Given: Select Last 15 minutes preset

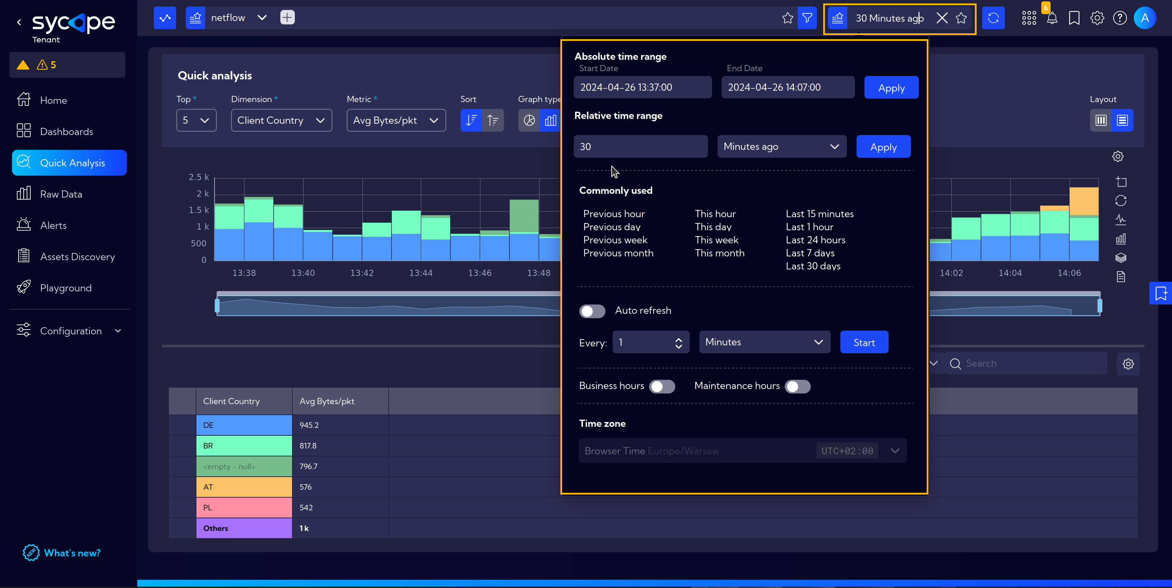Looking at the screenshot, I should point(820,213).
